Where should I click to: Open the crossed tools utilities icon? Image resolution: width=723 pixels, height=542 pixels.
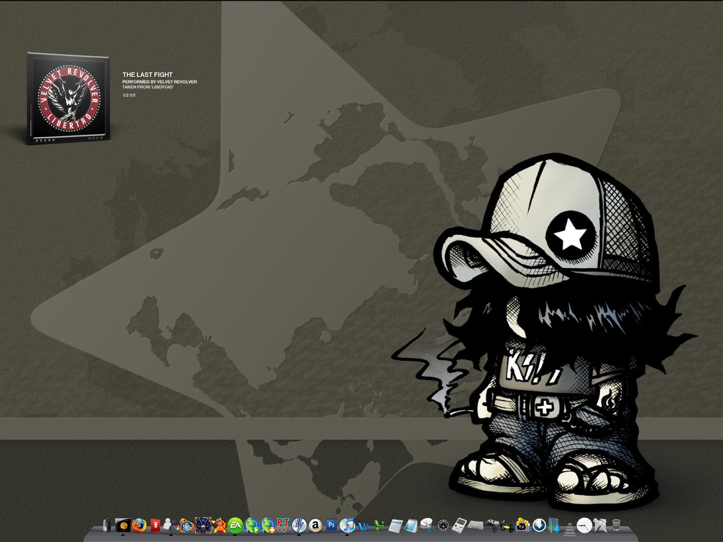tap(600, 525)
